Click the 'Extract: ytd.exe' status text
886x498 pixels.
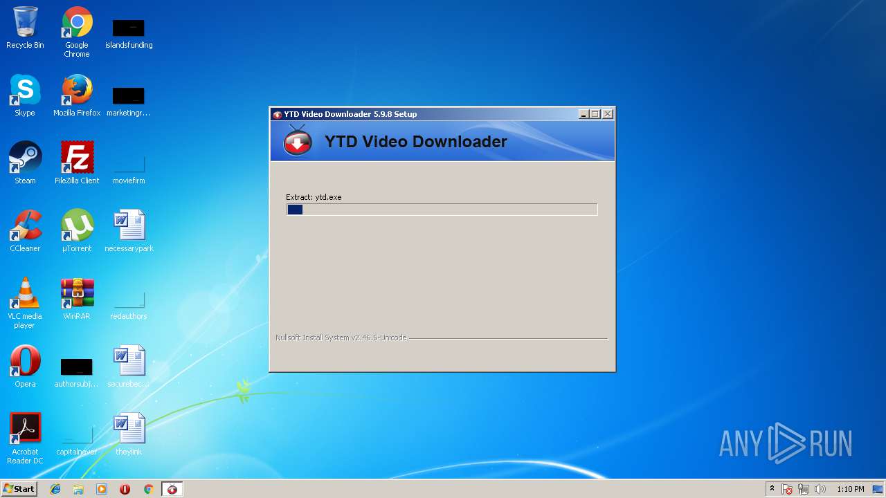(x=314, y=197)
